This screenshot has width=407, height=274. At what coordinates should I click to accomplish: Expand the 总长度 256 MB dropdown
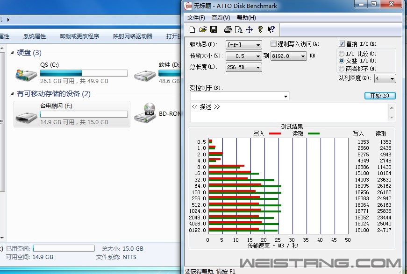[243, 67]
